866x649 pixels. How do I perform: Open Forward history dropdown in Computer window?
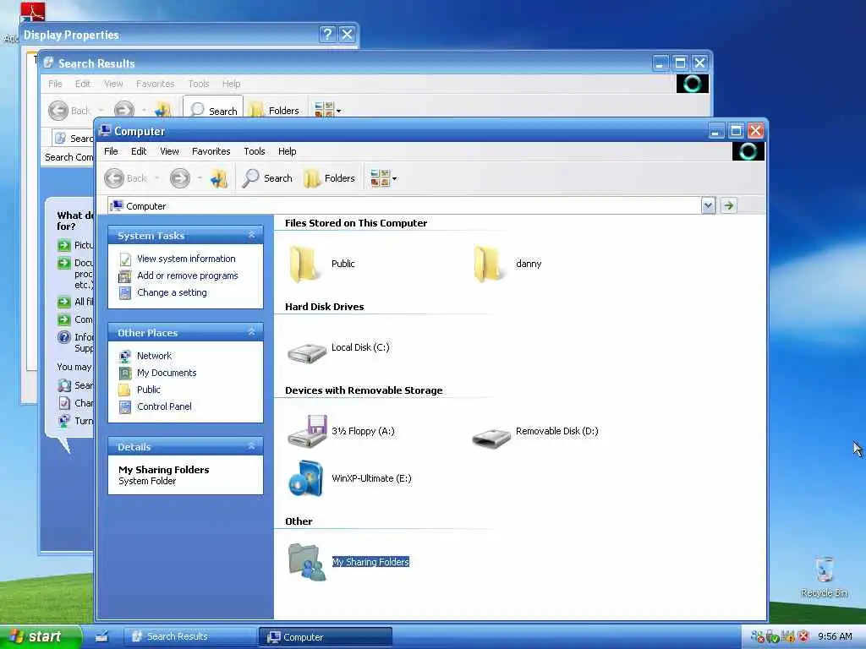point(200,178)
